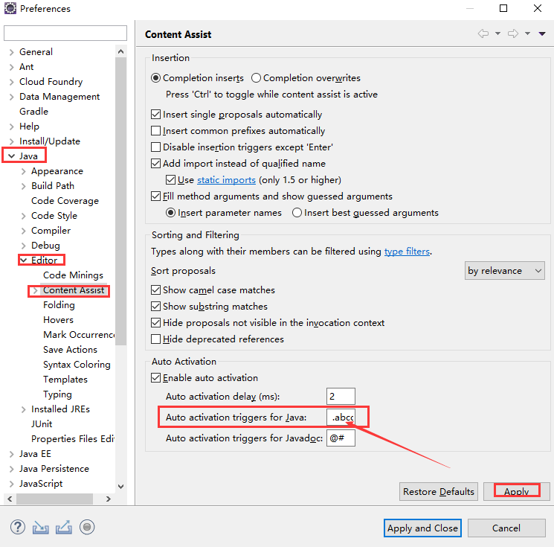This screenshot has width=554, height=547.
Task: Click the back navigation arrow icon
Action: click(483, 33)
